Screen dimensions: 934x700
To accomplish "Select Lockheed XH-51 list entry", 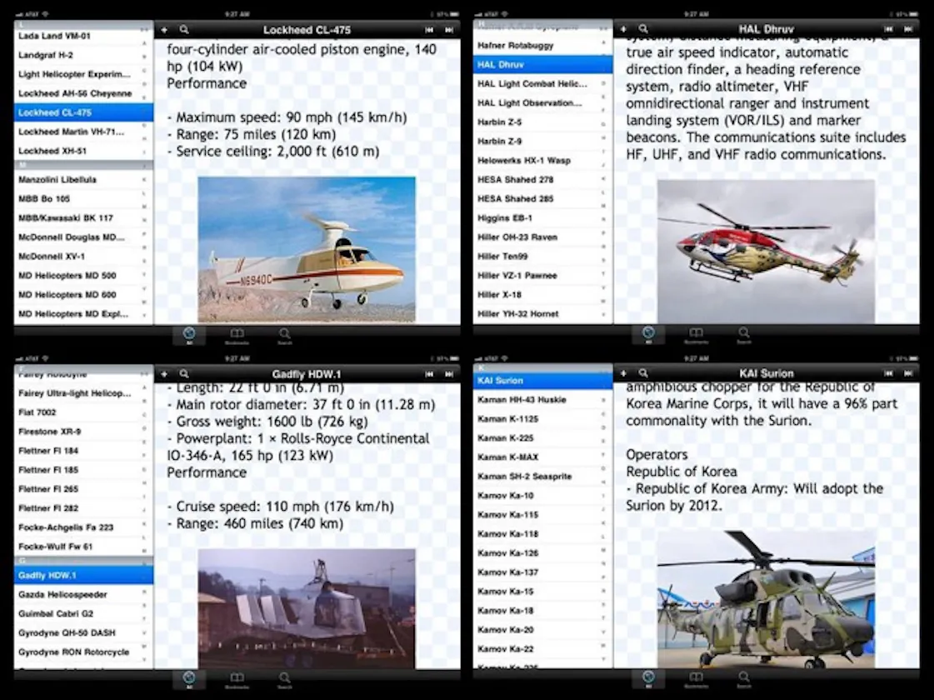I will tap(83, 151).
